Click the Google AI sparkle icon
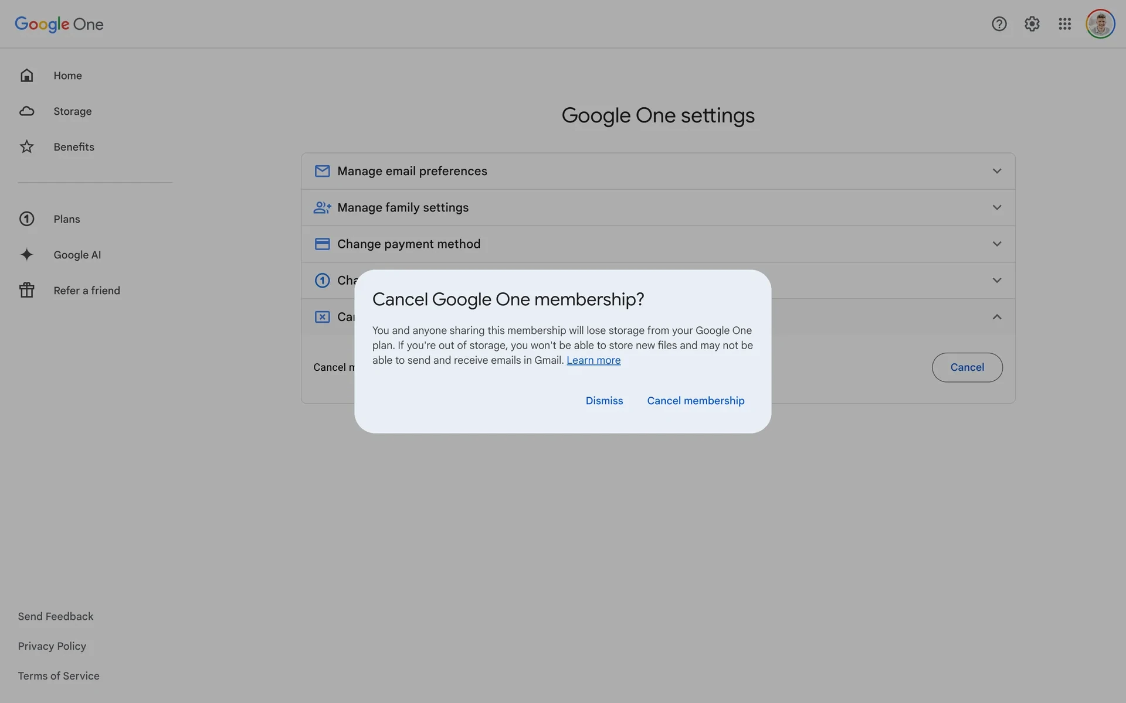The height and width of the screenshot is (703, 1126). [x=26, y=254]
